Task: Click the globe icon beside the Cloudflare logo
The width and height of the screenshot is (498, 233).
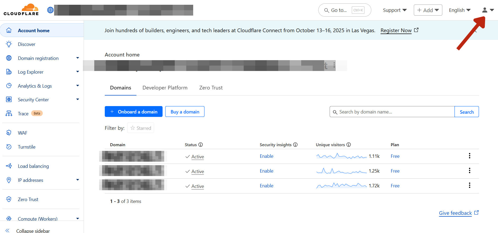Action: coord(50,10)
